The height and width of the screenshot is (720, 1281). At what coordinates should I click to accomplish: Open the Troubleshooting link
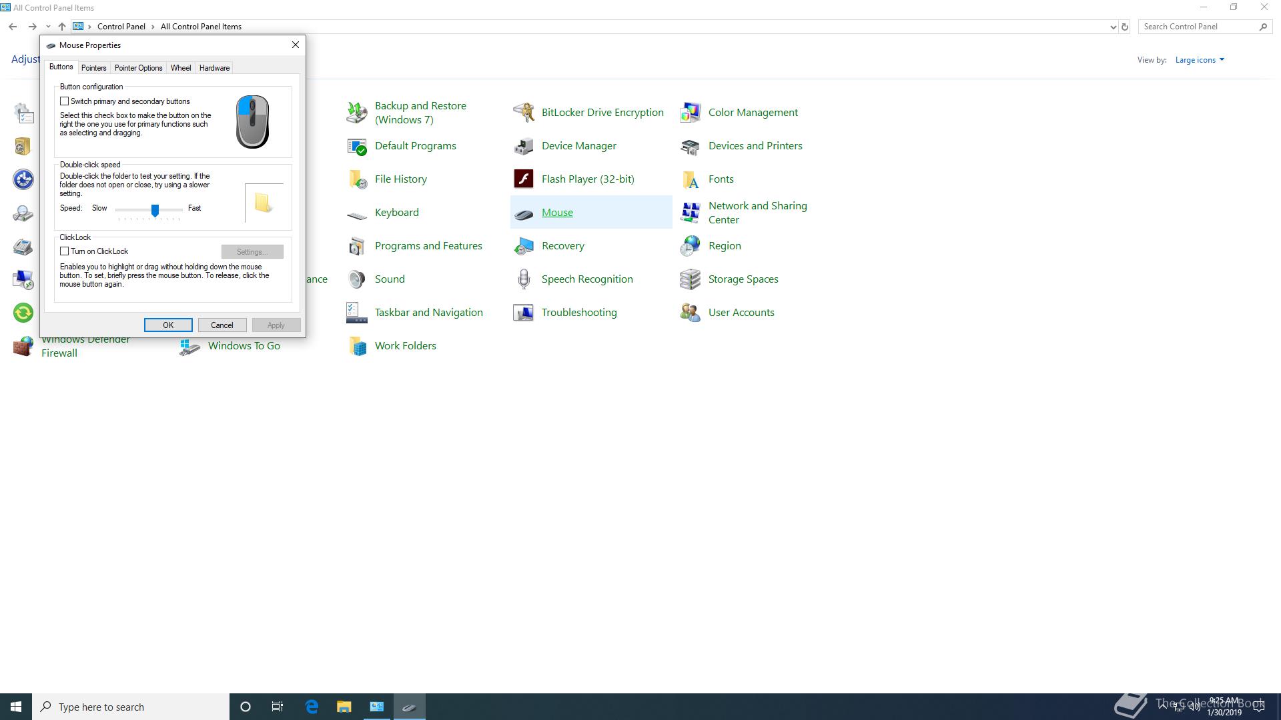(x=579, y=313)
